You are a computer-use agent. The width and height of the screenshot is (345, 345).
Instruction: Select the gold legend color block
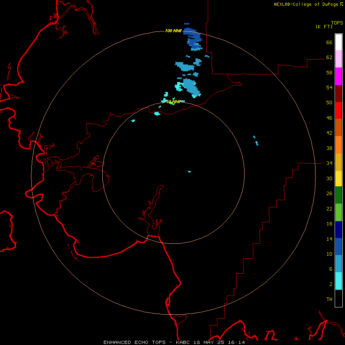click(338, 163)
